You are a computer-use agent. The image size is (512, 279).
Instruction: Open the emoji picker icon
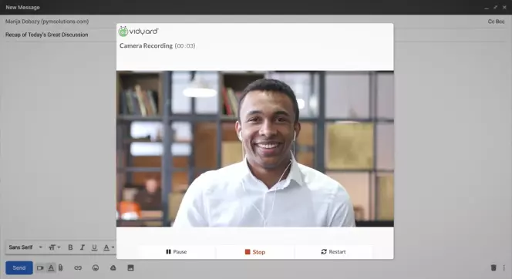pyautogui.click(x=96, y=268)
